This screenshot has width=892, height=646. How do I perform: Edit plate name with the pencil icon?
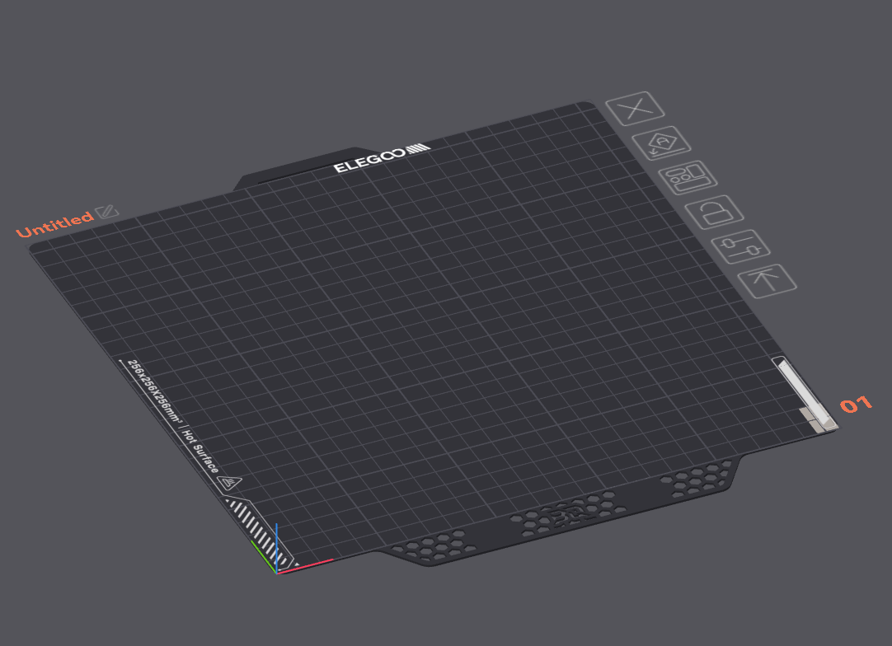[x=107, y=212]
